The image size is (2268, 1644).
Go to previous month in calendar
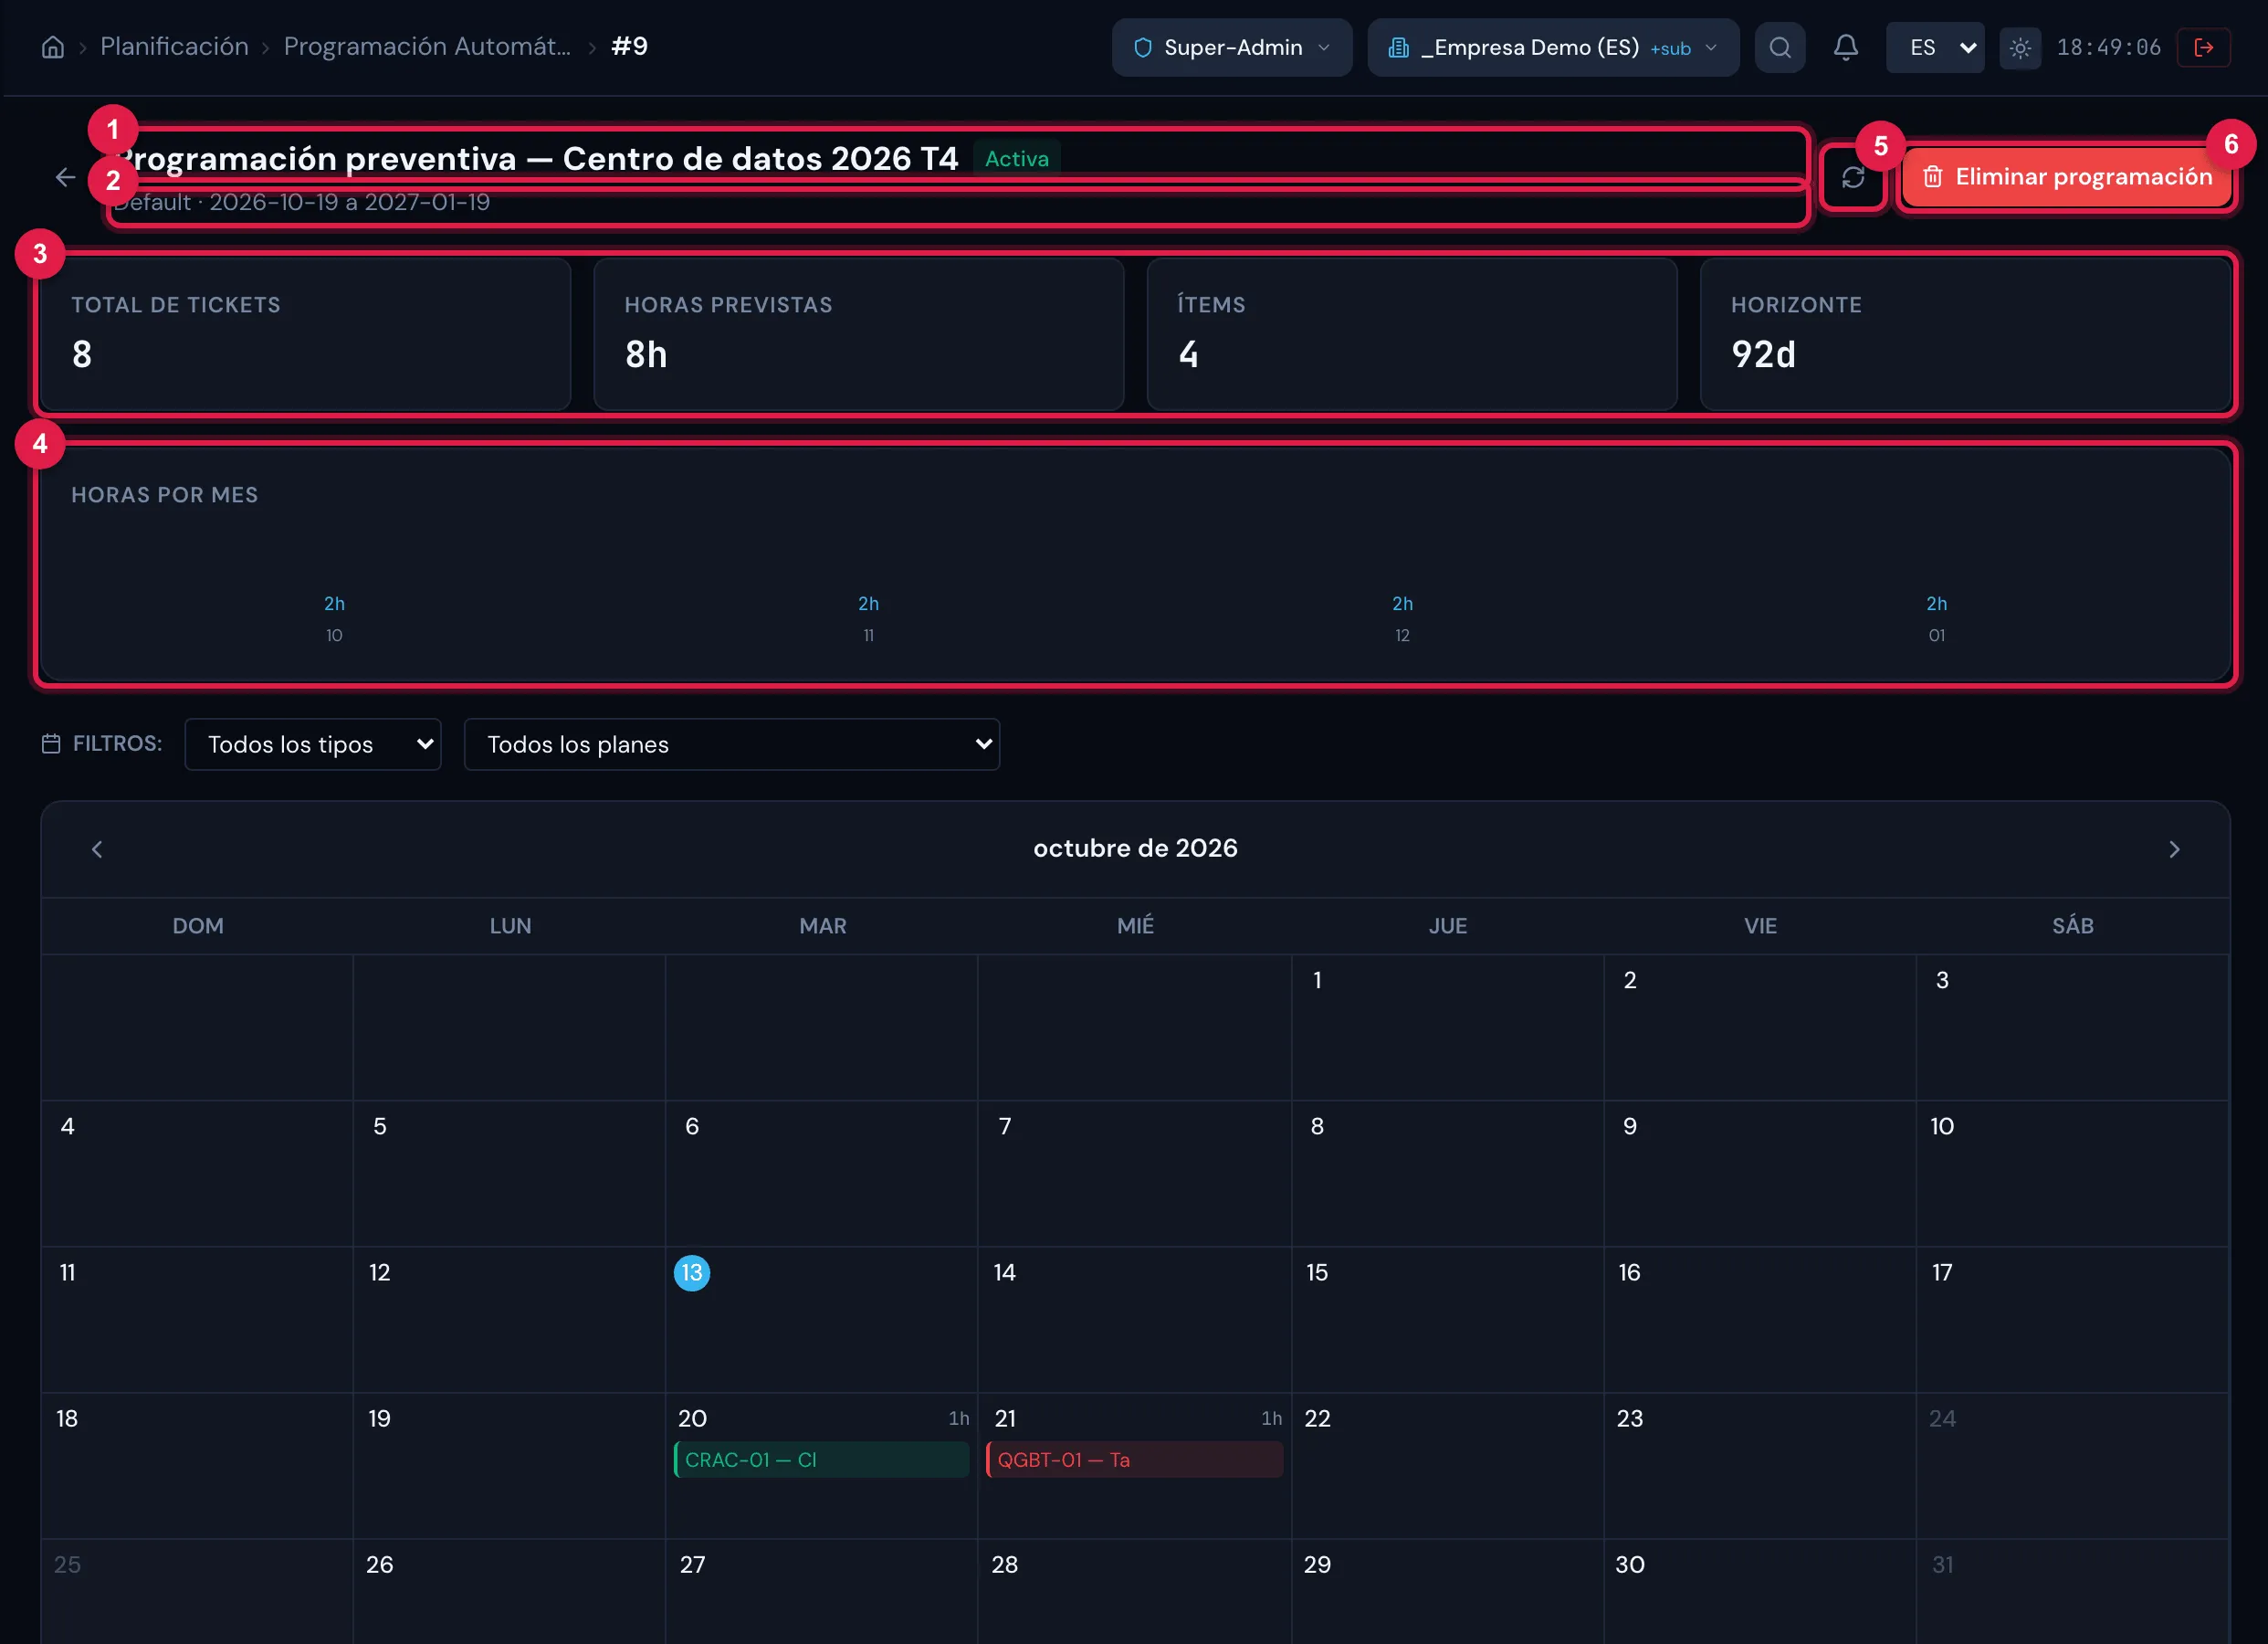[97, 849]
